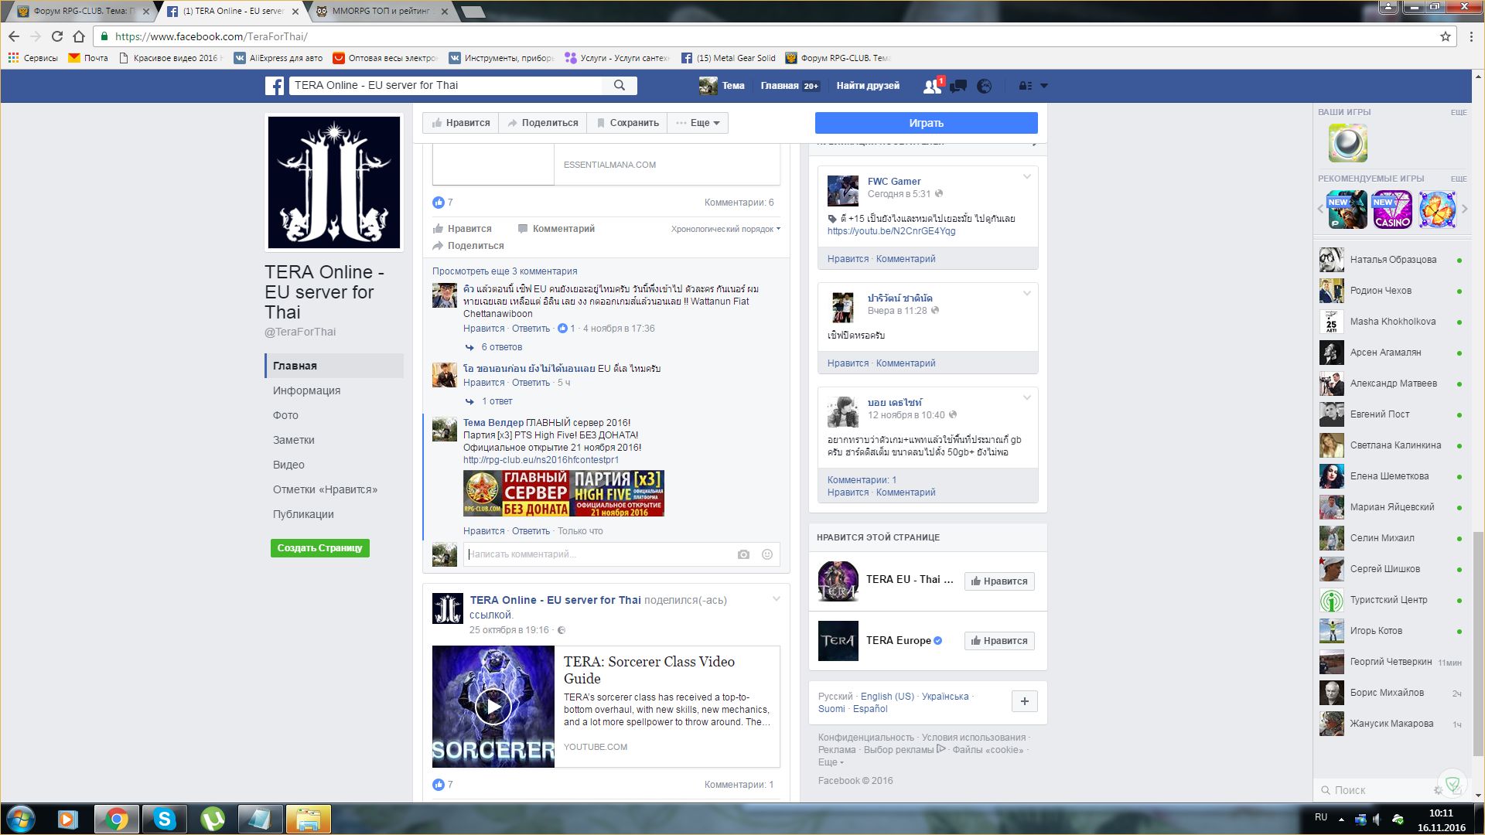Expand 1 ответ reply thread

tap(497, 401)
